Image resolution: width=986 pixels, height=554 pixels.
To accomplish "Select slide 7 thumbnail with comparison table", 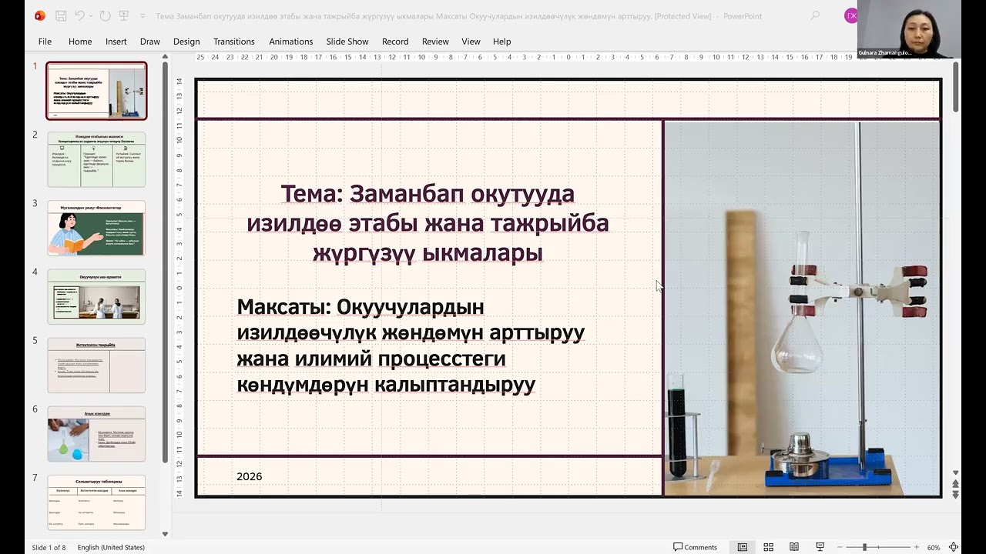I will [x=96, y=502].
